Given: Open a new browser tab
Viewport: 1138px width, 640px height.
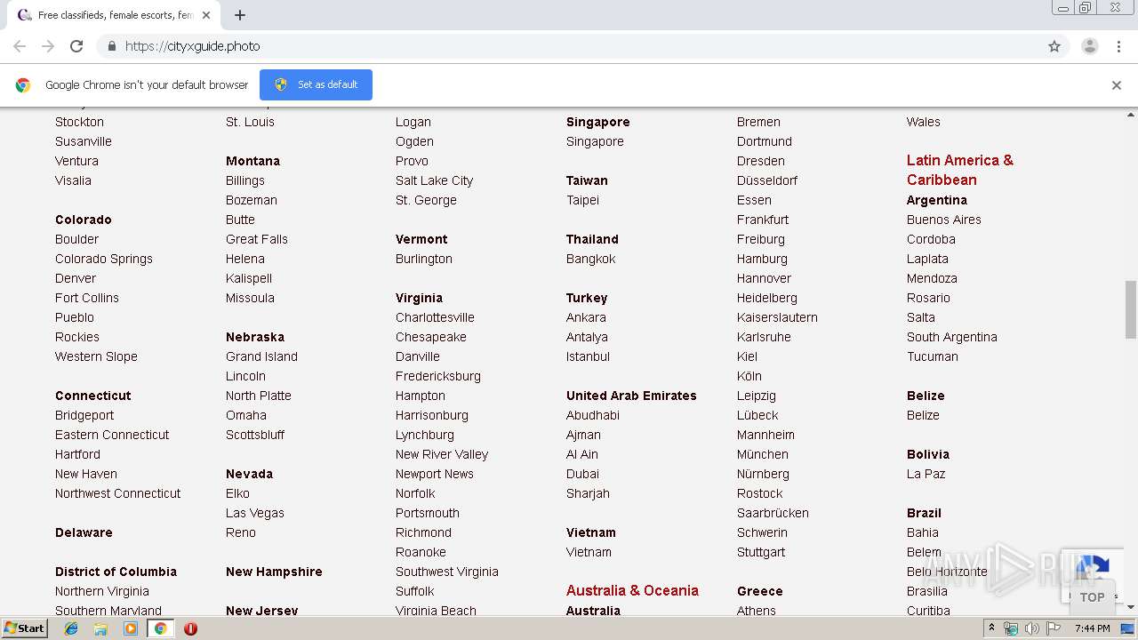Looking at the screenshot, I should pyautogui.click(x=240, y=15).
